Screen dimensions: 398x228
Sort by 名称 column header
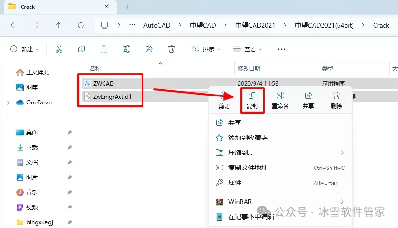point(95,68)
